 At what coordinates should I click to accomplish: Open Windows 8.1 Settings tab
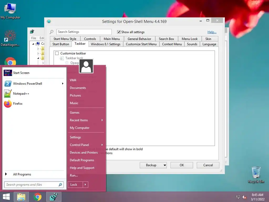(106, 44)
